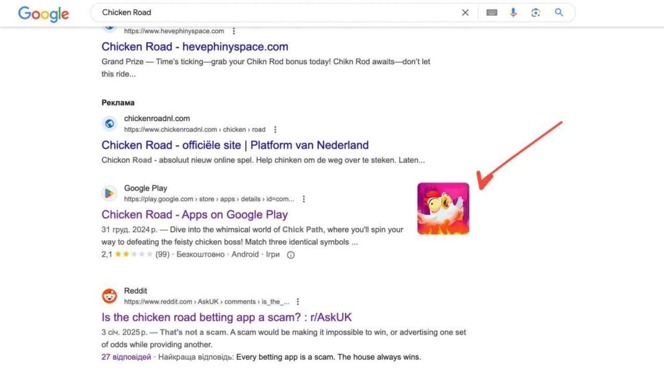Click the chickenroadnl.com globe favicon

pos(109,124)
